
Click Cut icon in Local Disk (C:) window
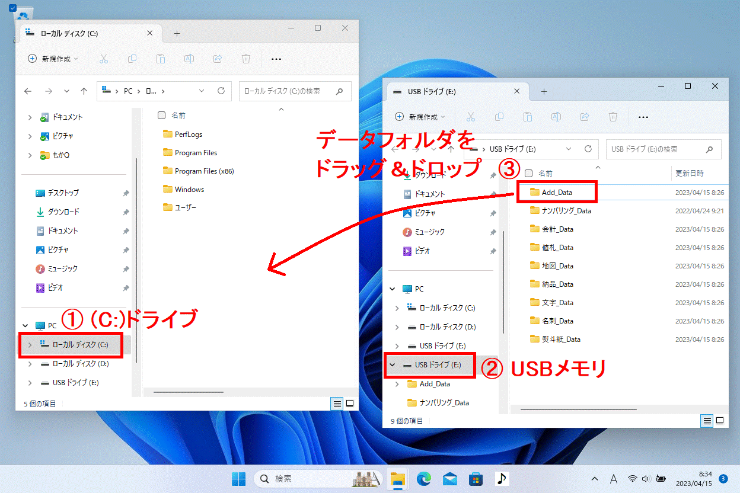click(104, 59)
